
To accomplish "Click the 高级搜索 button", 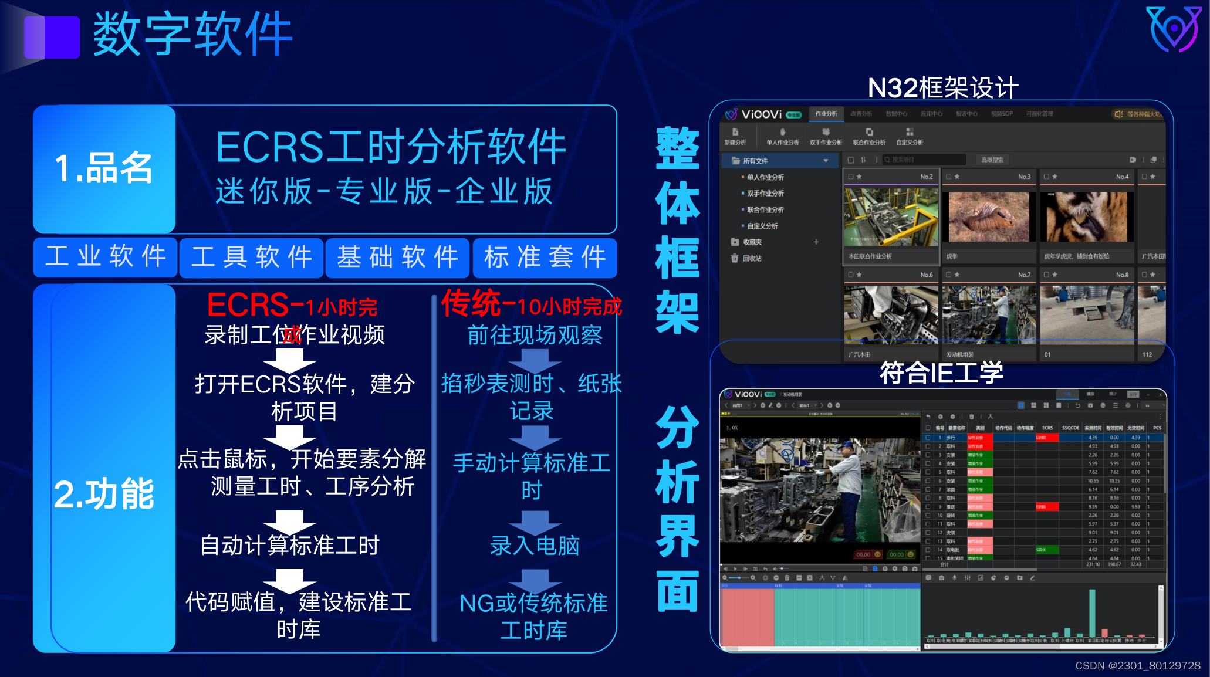I will 992,160.
